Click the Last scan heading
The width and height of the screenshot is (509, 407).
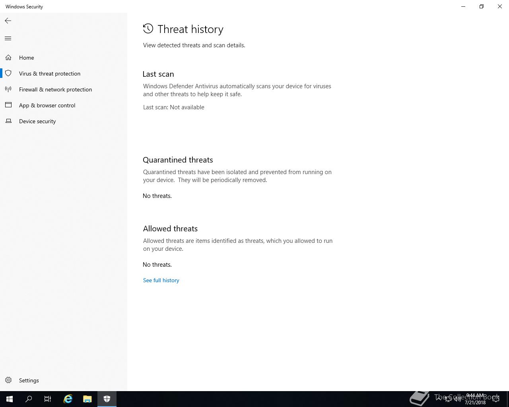[158, 74]
